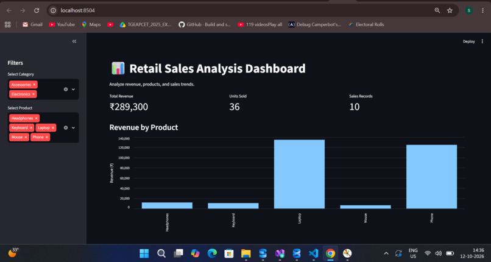Viewport: 491px width, 262px height.
Task: Expand the Select Product dropdown
Action: (73, 128)
